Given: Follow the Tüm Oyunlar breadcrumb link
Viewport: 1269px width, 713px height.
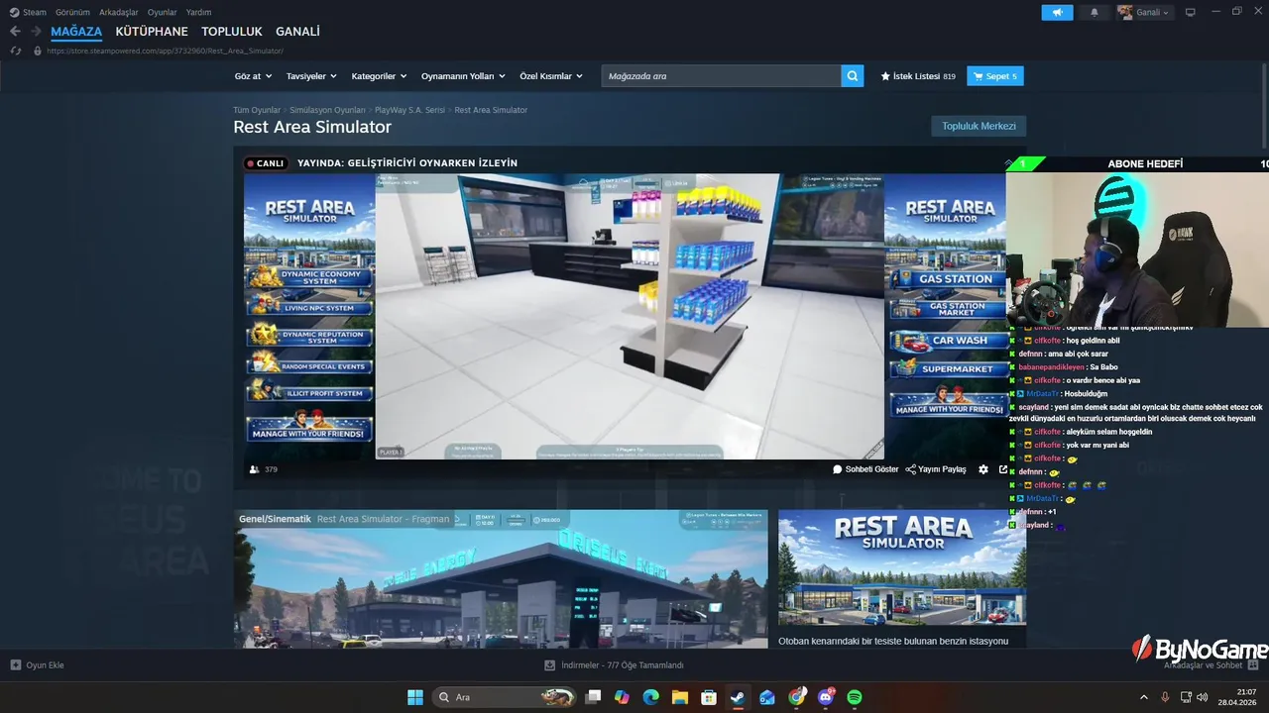Looking at the screenshot, I should point(257,110).
